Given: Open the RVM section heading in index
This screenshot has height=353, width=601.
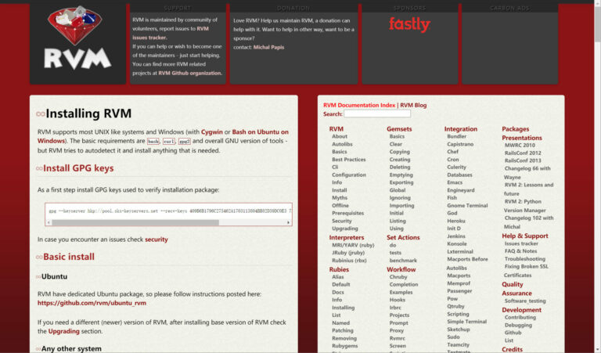Looking at the screenshot, I should point(336,129).
